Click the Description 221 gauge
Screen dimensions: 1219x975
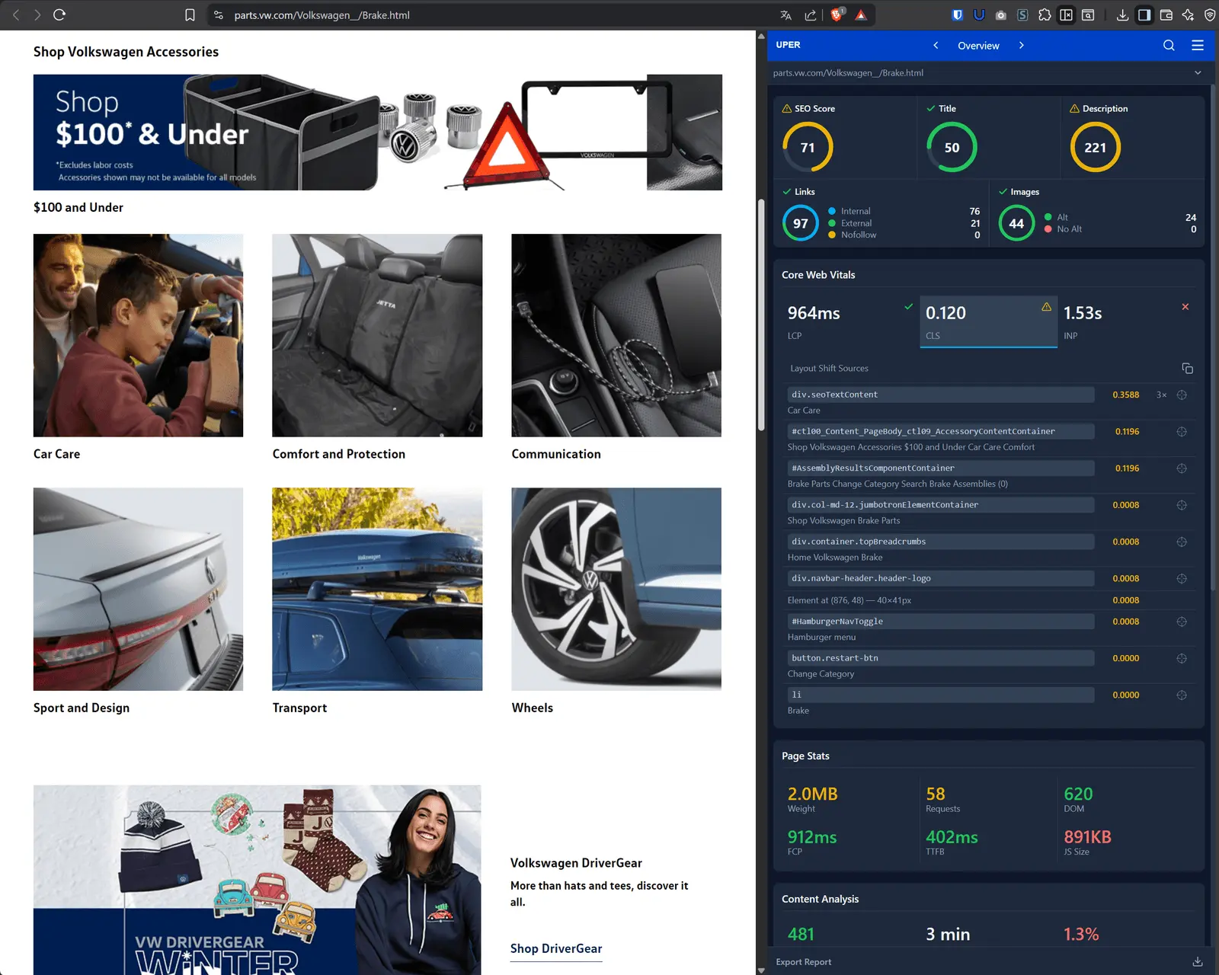(x=1096, y=147)
